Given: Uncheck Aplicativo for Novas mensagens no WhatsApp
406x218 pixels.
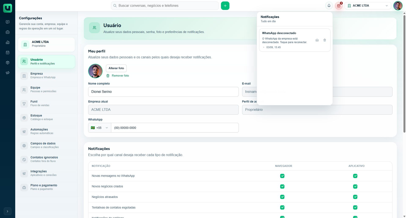Looking at the screenshot, I should pyautogui.click(x=355, y=176).
